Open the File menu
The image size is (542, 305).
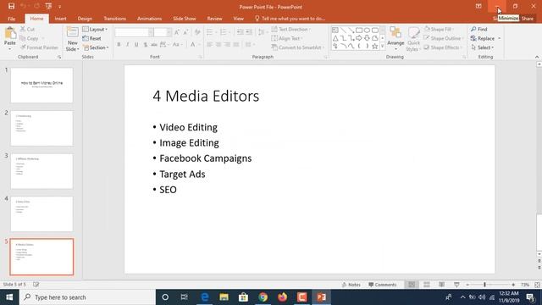pyautogui.click(x=11, y=19)
